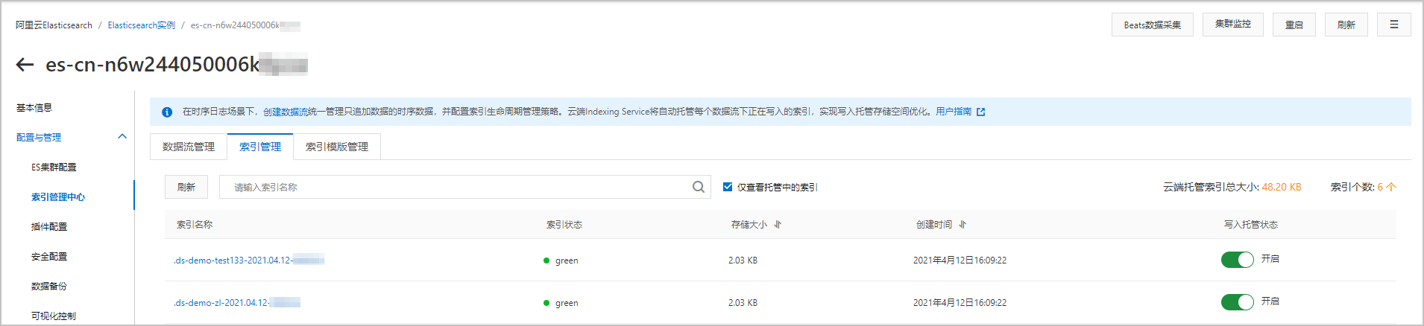Viewport: 1424px width, 326px height.
Task: Go to ES集群配置 in sidebar
Action: (54, 167)
